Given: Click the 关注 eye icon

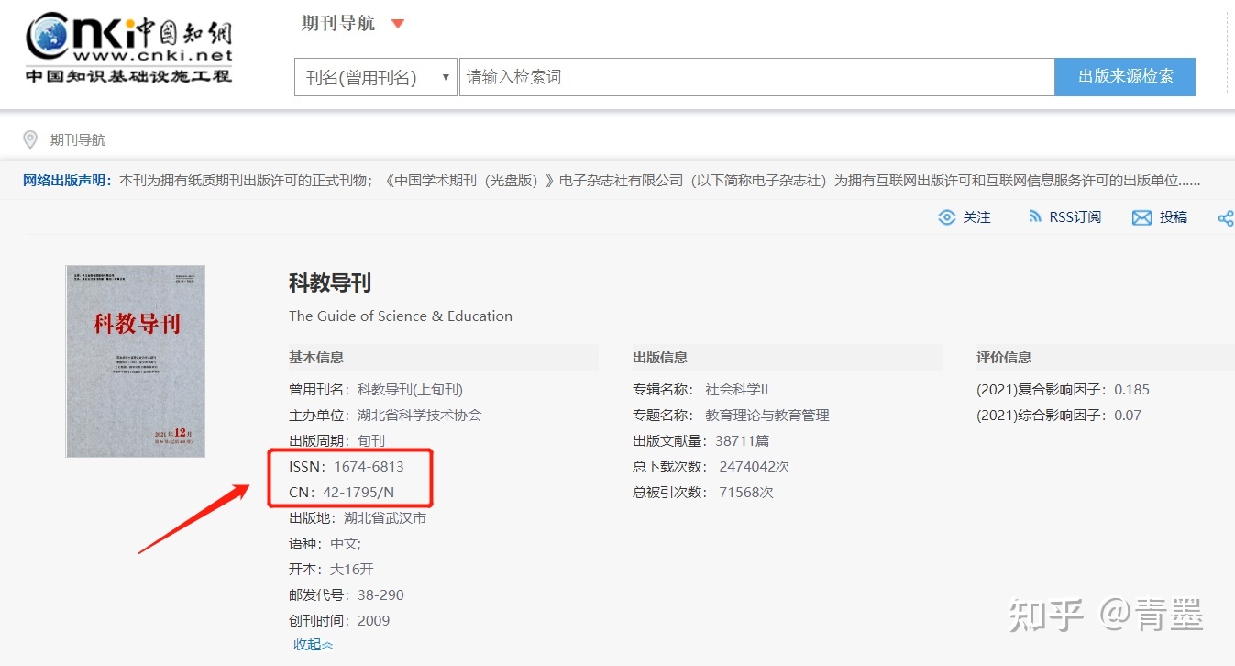Looking at the screenshot, I should (947, 217).
